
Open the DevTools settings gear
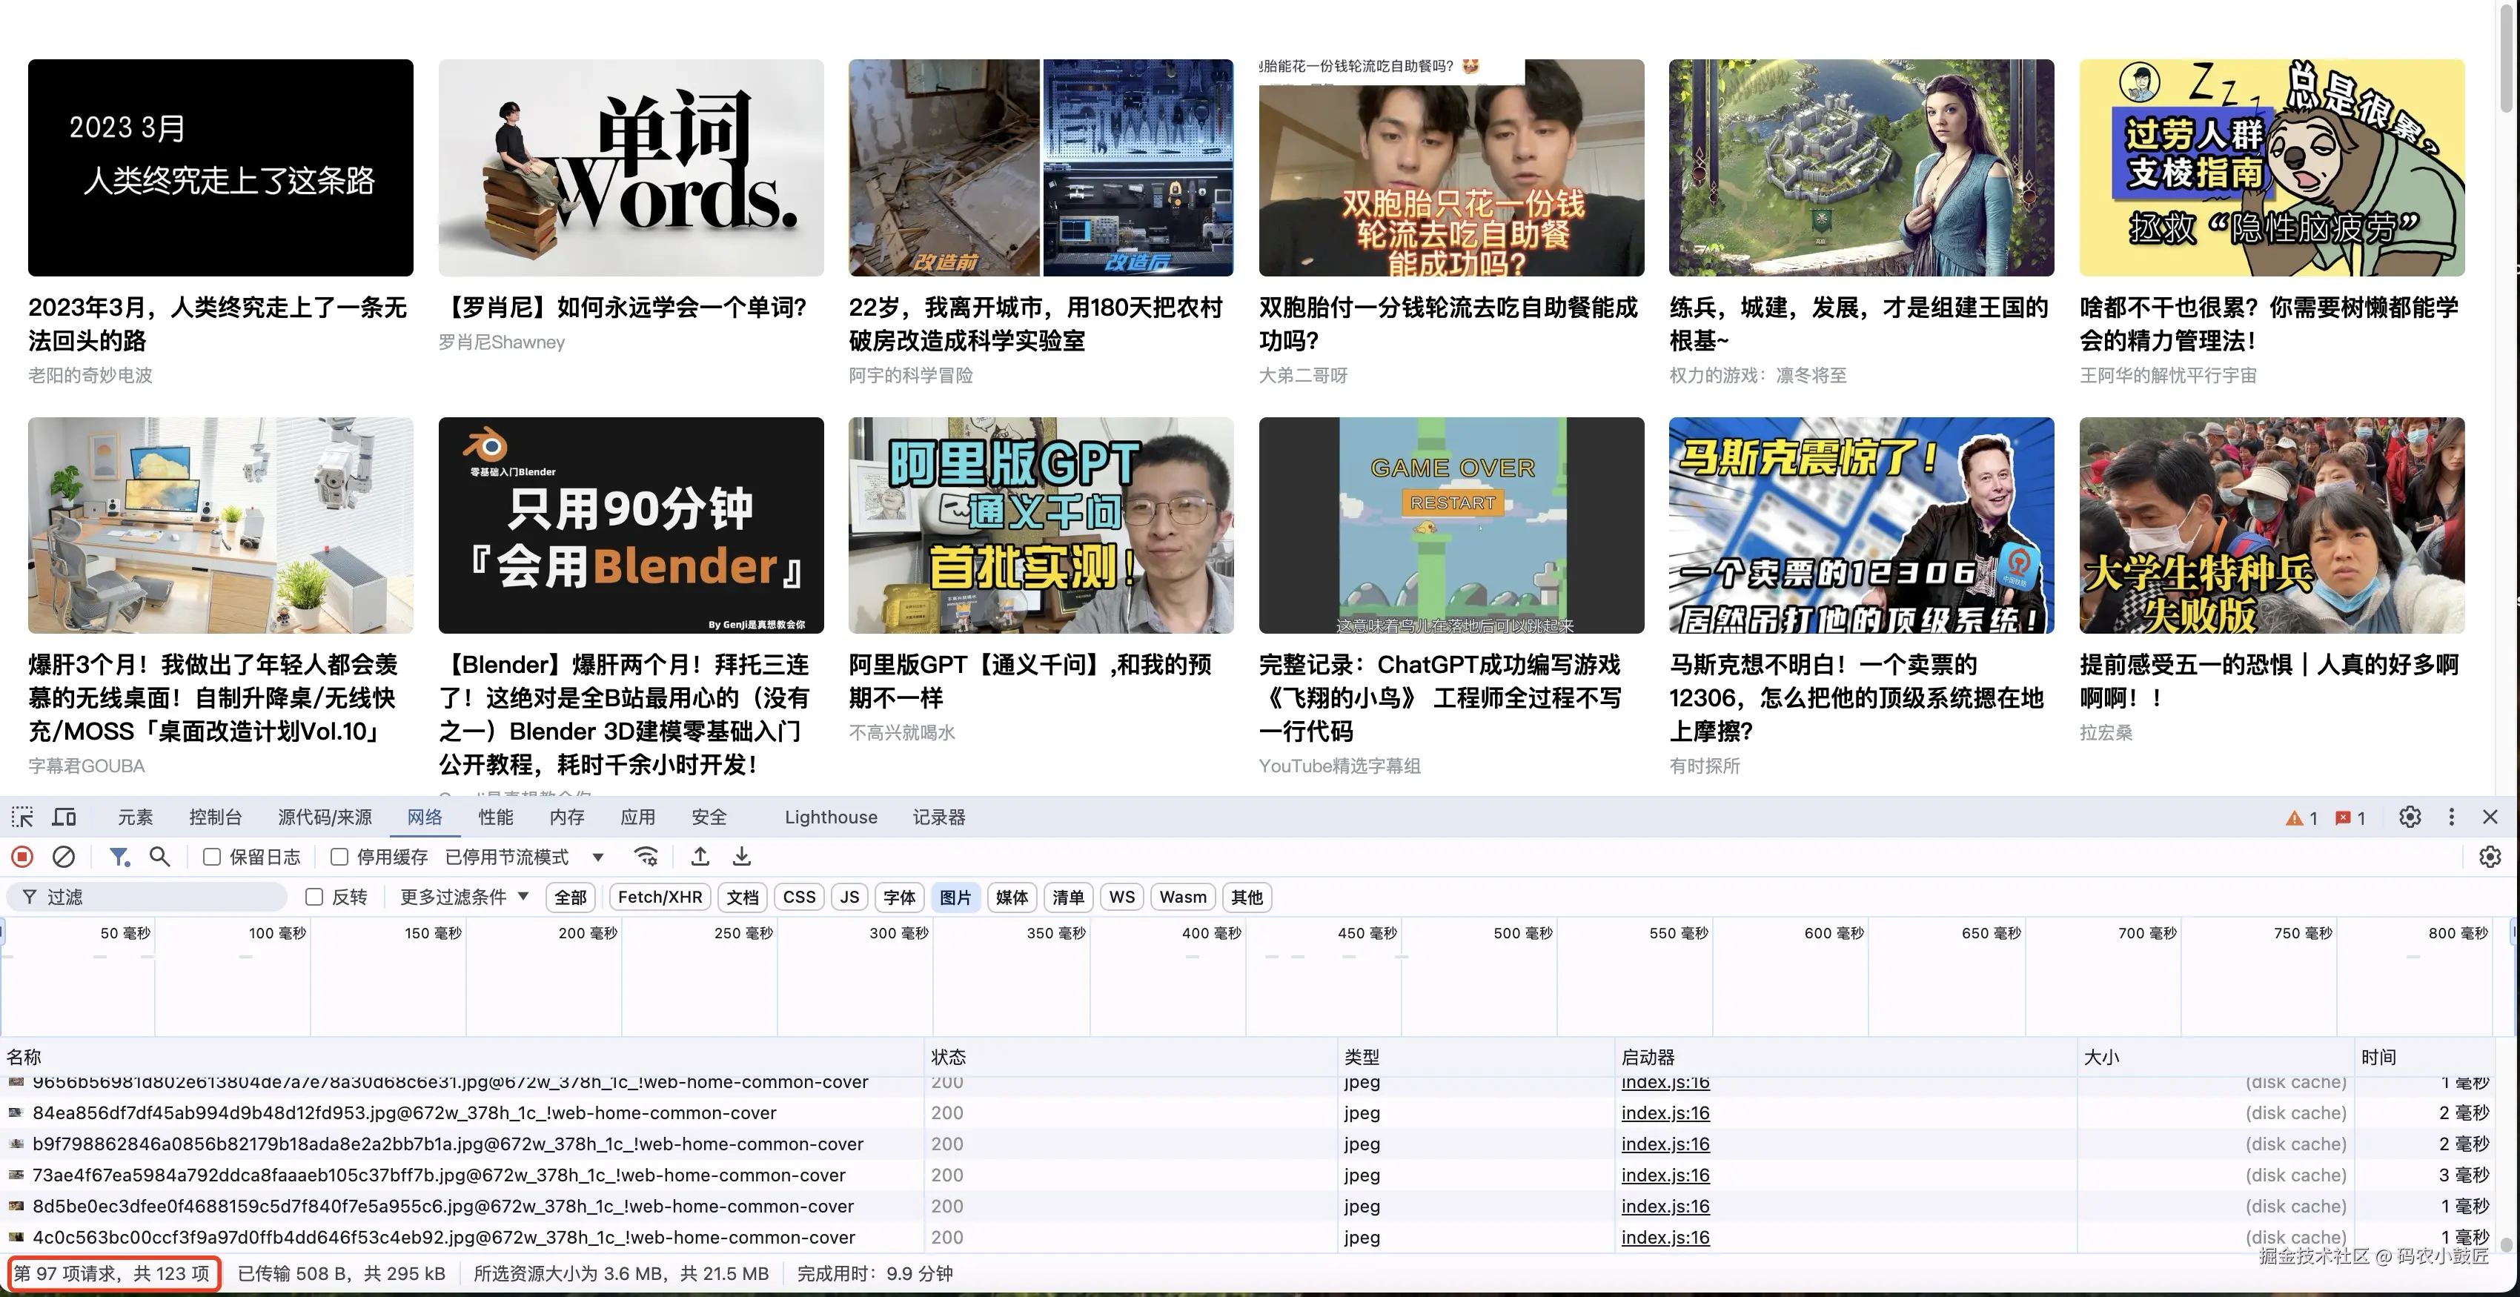point(2410,817)
